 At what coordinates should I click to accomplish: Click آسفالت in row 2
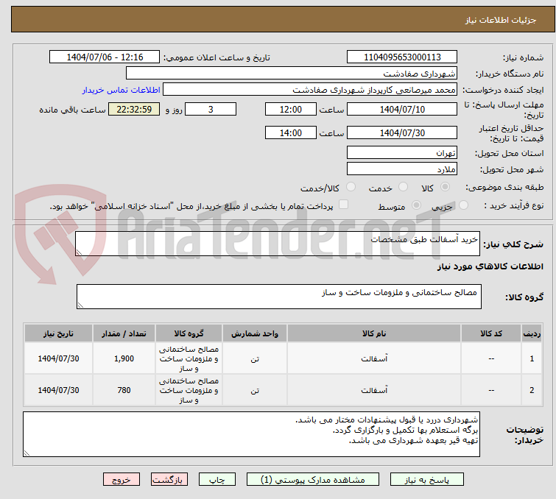pyautogui.click(x=374, y=390)
